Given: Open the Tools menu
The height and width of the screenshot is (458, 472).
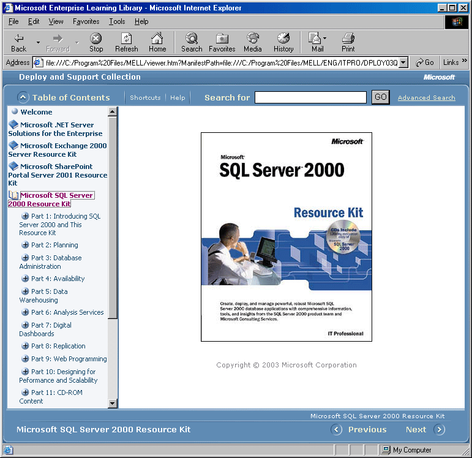Looking at the screenshot, I should [117, 21].
